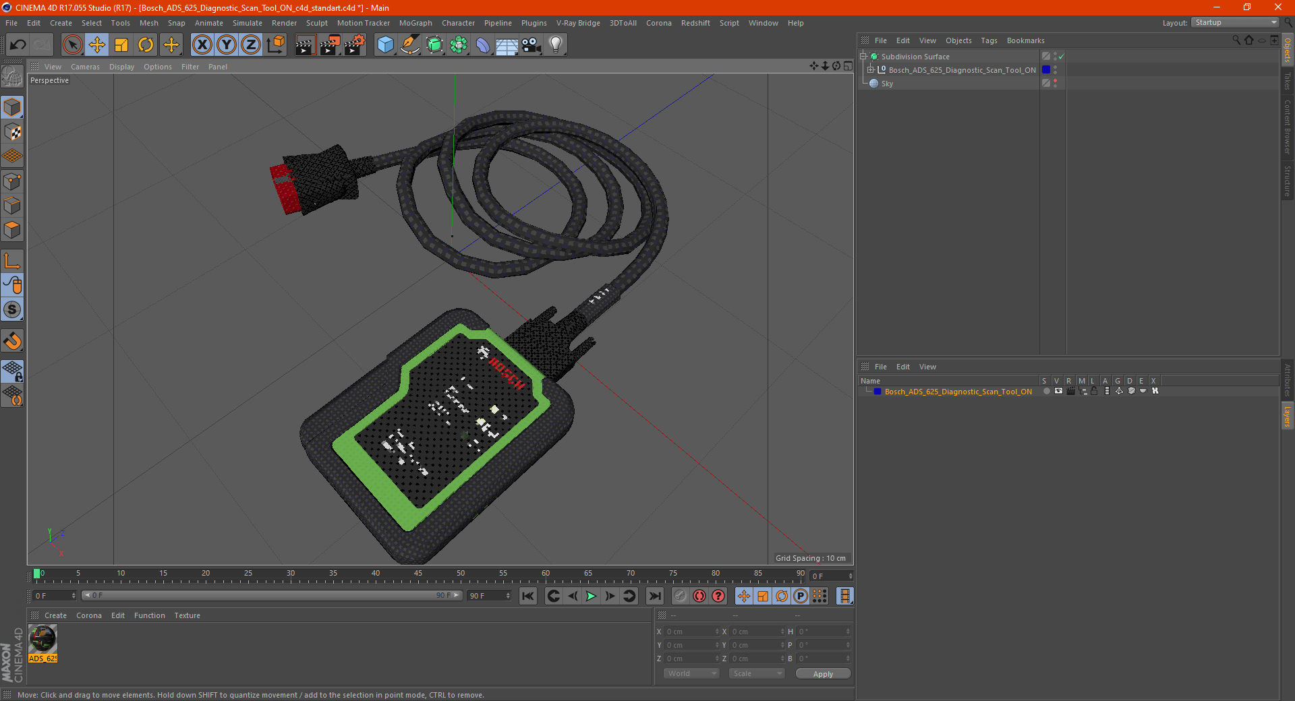The width and height of the screenshot is (1295, 701).
Task: Open the Redshift menu
Action: coord(695,23)
